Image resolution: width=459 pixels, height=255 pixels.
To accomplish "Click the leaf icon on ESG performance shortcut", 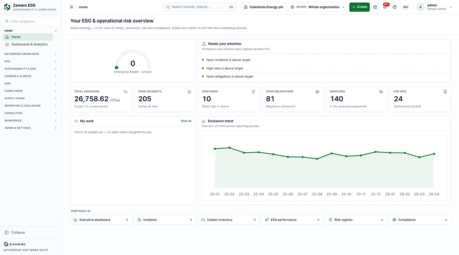I will [x=267, y=220].
